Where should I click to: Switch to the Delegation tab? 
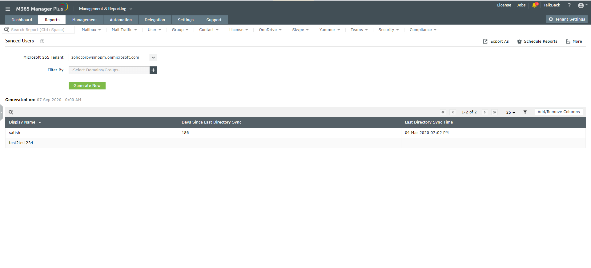tap(155, 20)
